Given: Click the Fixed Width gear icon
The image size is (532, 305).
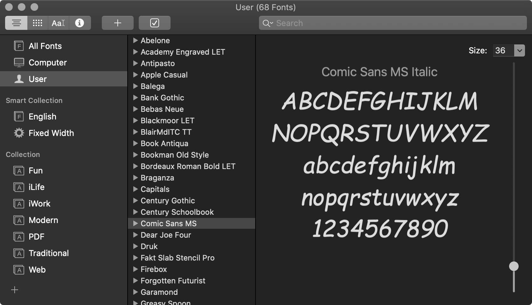Looking at the screenshot, I should click(19, 133).
